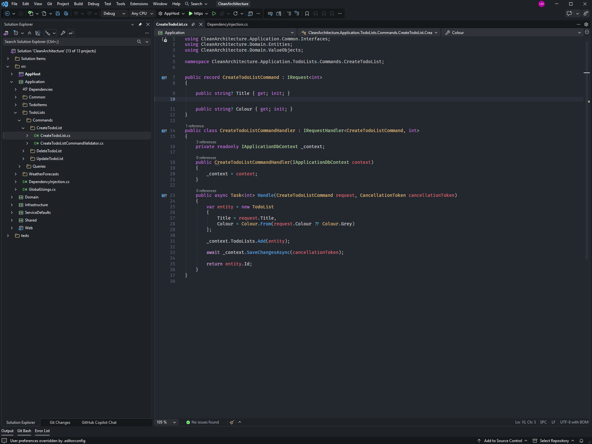Open the Extensions menu
This screenshot has height=444, width=592.
139,4
